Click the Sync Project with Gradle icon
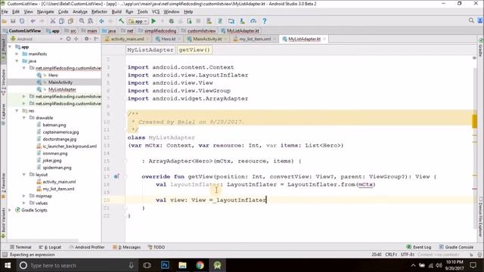This screenshot has height=272, width=484. (220, 21)
